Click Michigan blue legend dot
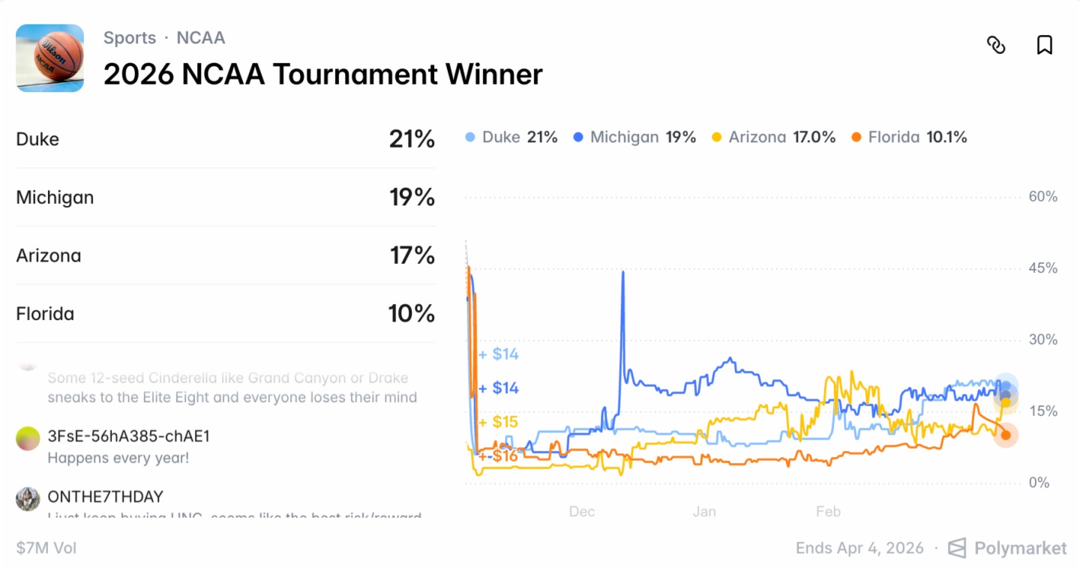This screenshot has width=1080, height=571. click(578, 138)
